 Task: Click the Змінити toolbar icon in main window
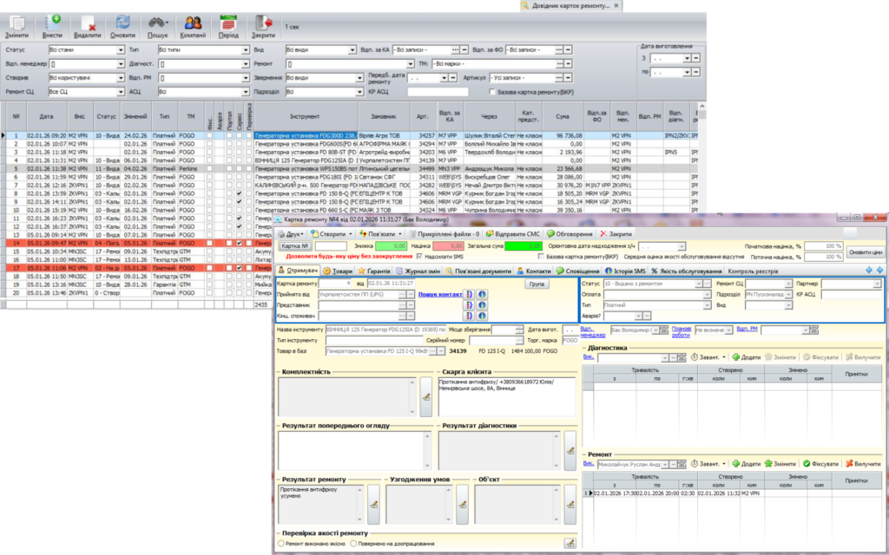pos(17,27)
